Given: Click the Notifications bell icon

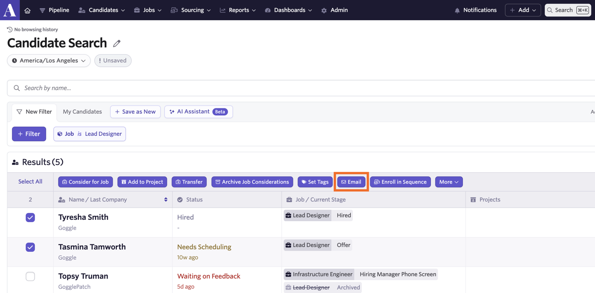Looking at the screenshot, I should click(457, 10).
